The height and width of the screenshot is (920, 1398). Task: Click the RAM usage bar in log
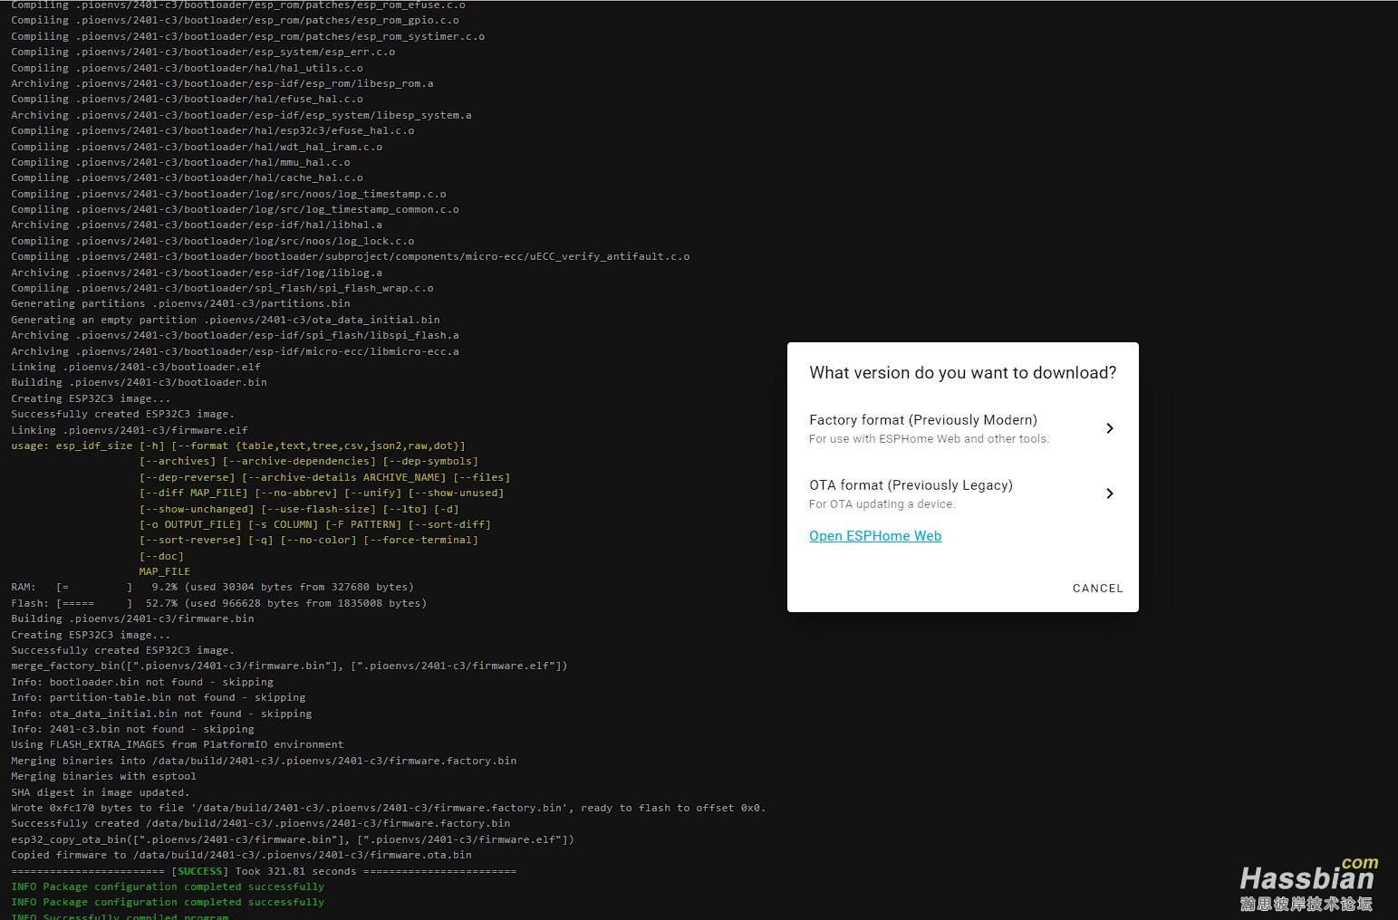click(x=94, y=588)
